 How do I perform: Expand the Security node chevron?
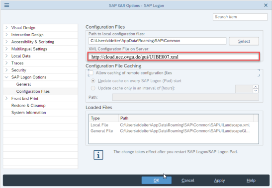point(6,70)
